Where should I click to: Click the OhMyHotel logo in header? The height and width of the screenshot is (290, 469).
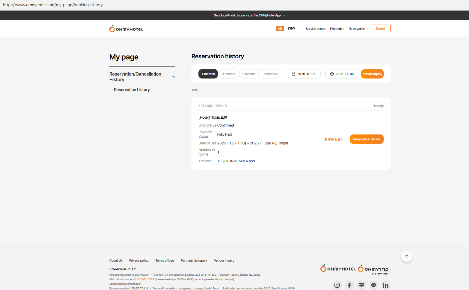(x=126, y=28)
